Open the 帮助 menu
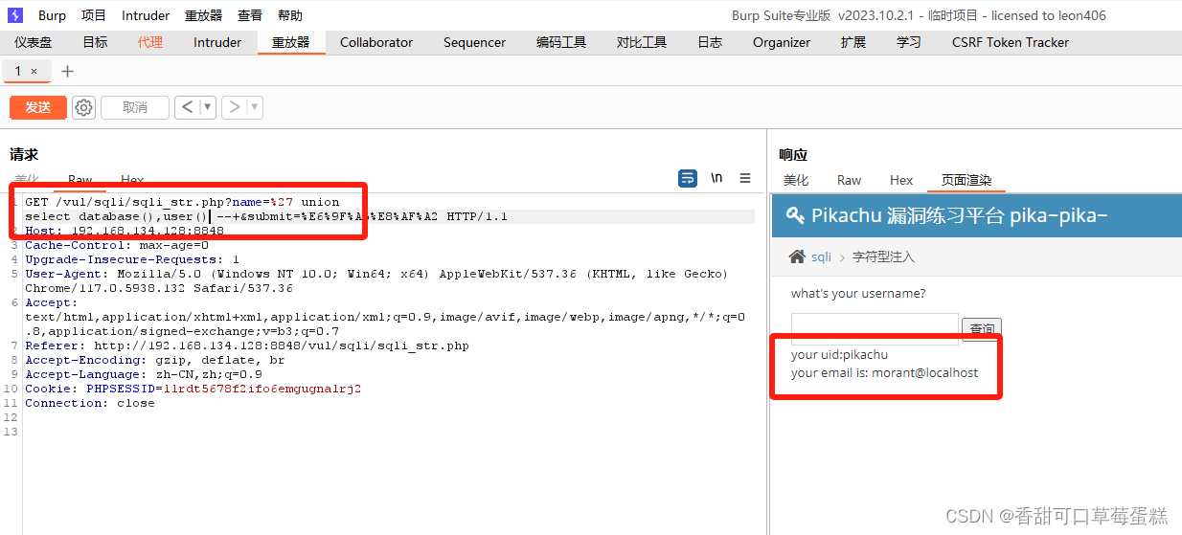The width and height of the screenshot is (1182, 535). point(290,15)
